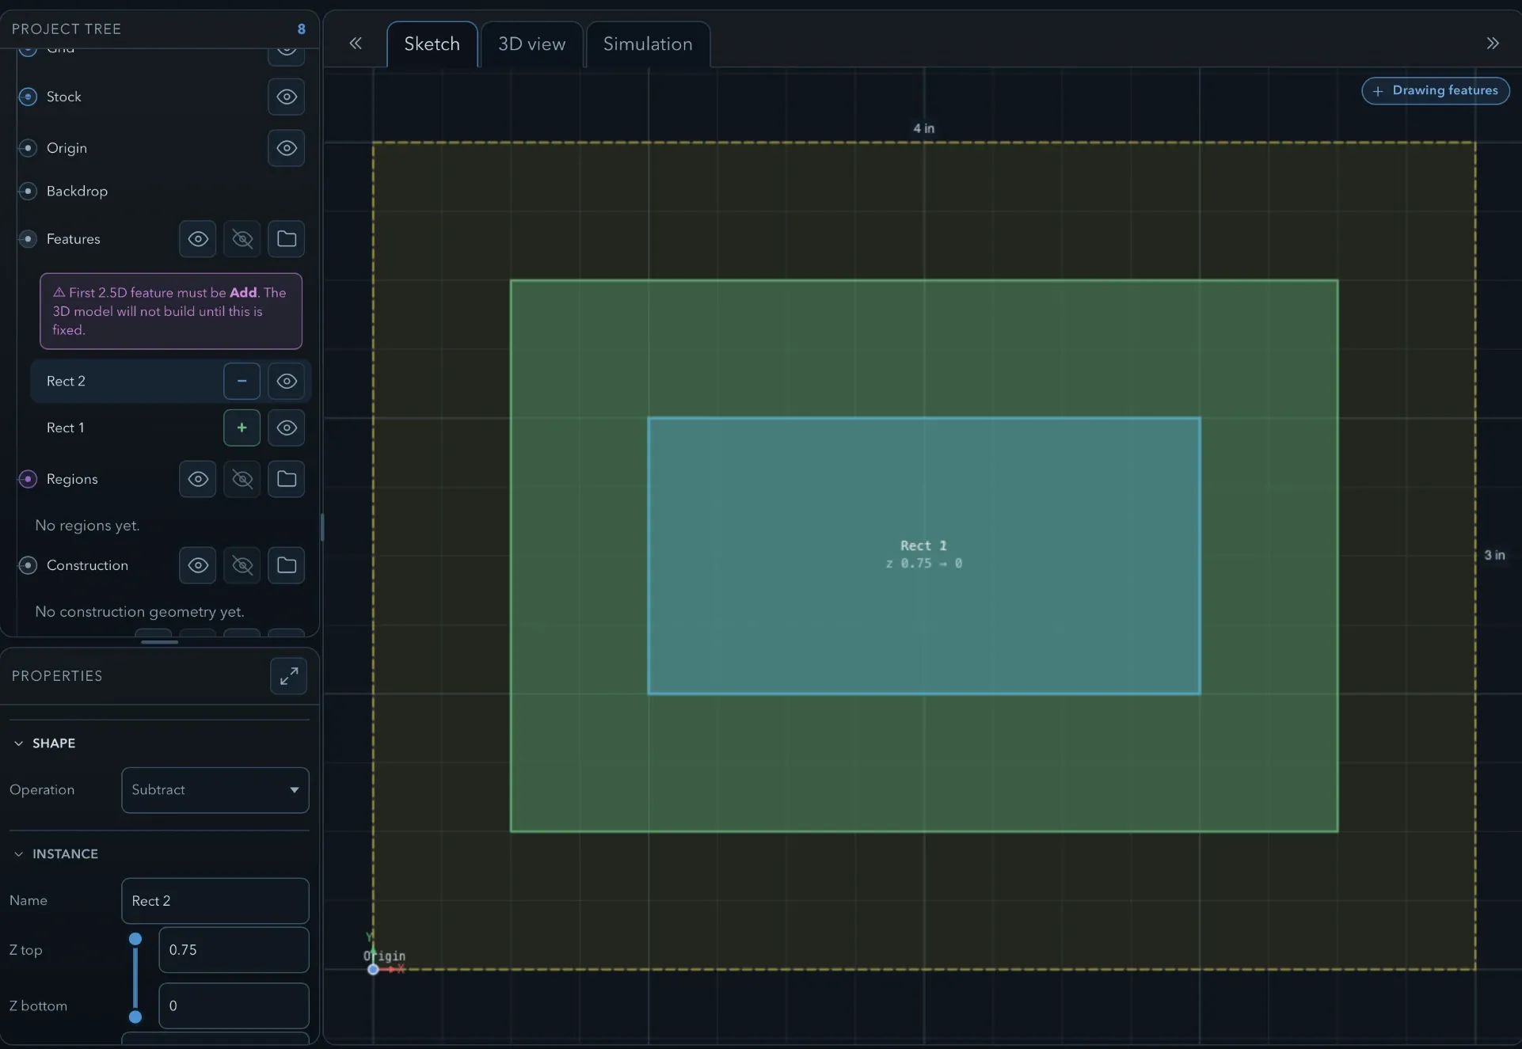Expand the Properties panel to full size
The image size is (1522, 1049).
pyautogui.click(x=288, y=676)
